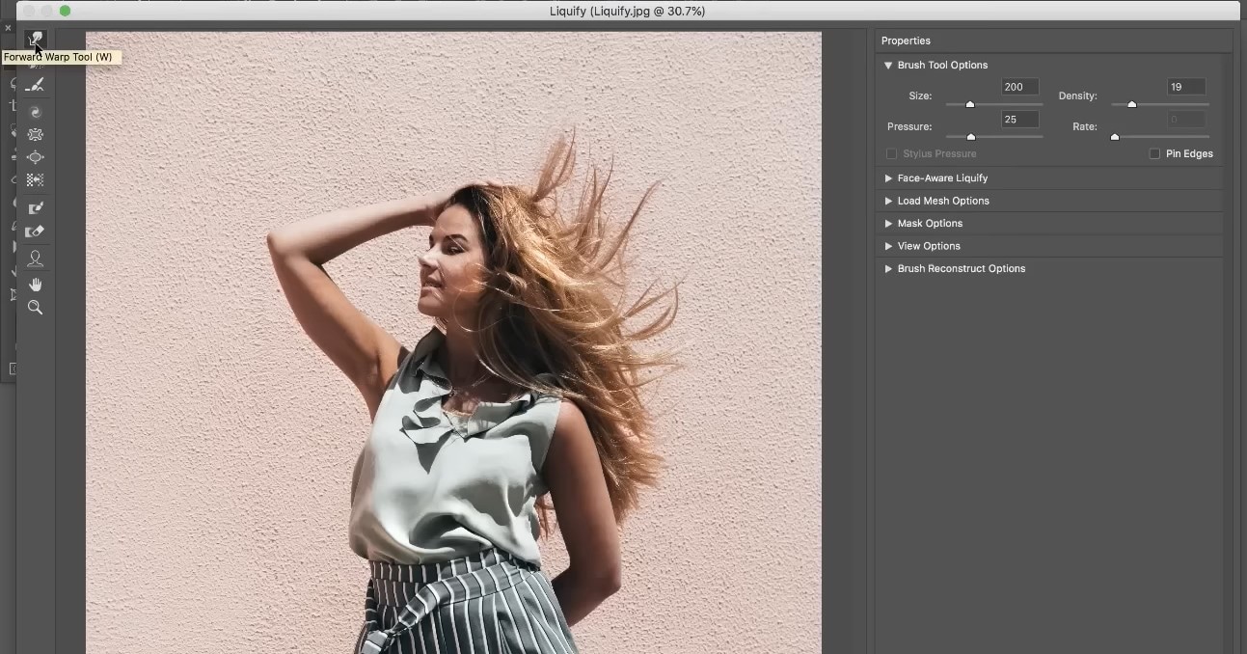
Task: Expand Brush Reconstruct Options
Action: 888,269
